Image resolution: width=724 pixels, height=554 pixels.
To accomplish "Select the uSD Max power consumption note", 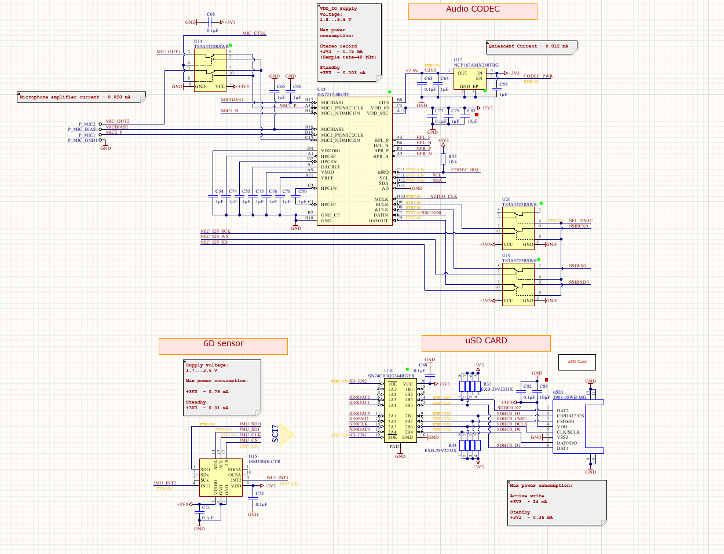I will point(557,503).
